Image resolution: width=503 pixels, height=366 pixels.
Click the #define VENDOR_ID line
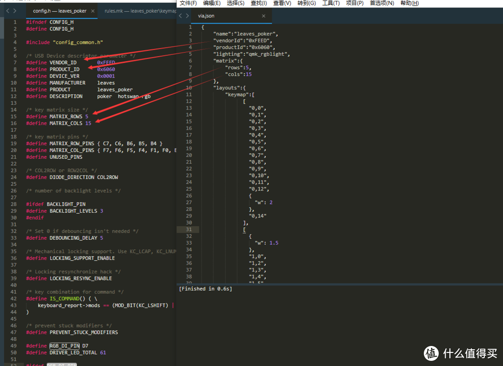pyautogui.click(x=70, y=62)
